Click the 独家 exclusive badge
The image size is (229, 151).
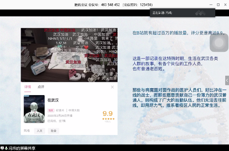[51, 110]
